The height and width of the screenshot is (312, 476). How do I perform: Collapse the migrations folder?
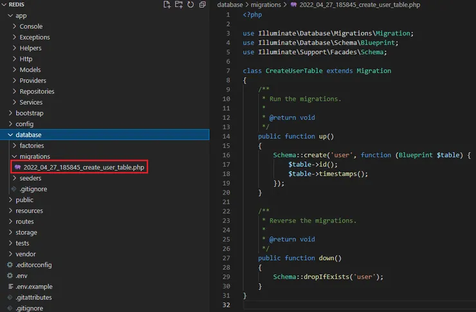tap(34, 157)
